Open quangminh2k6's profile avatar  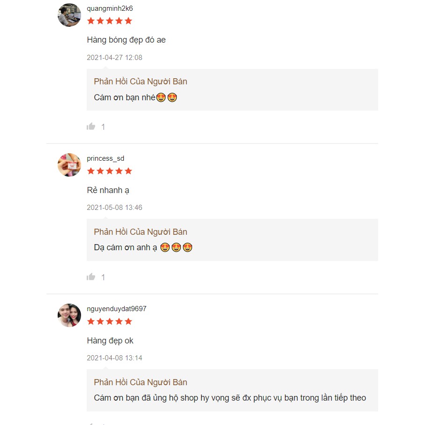point(69,15)
